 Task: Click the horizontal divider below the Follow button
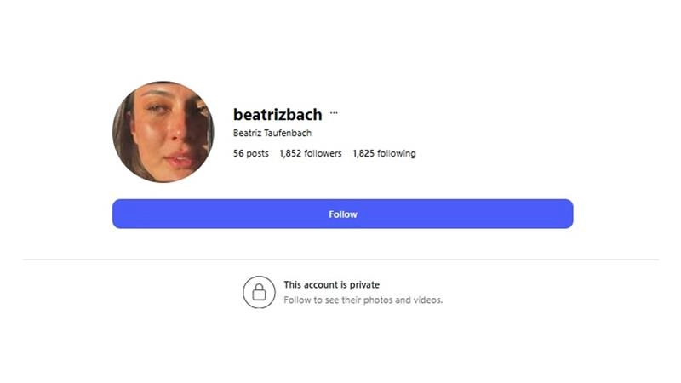(340, 260)
